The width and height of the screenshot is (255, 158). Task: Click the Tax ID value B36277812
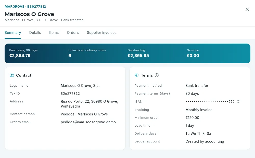click(70, 94)
